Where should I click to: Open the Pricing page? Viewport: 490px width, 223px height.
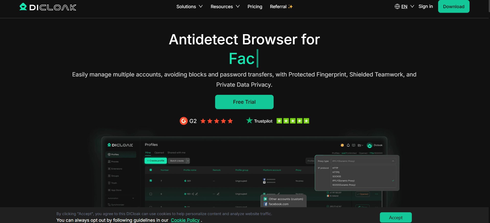(255, 7)
